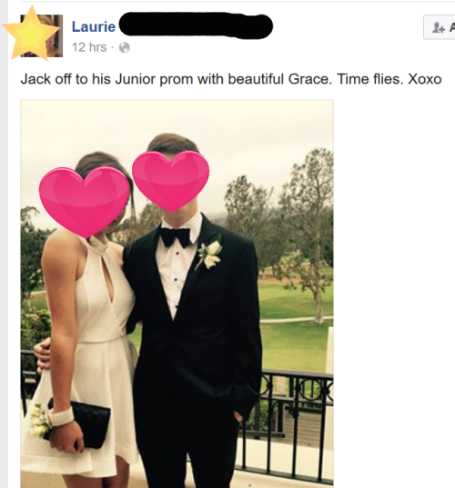Click the wrist corsage flowers in photo

(39, 420)
